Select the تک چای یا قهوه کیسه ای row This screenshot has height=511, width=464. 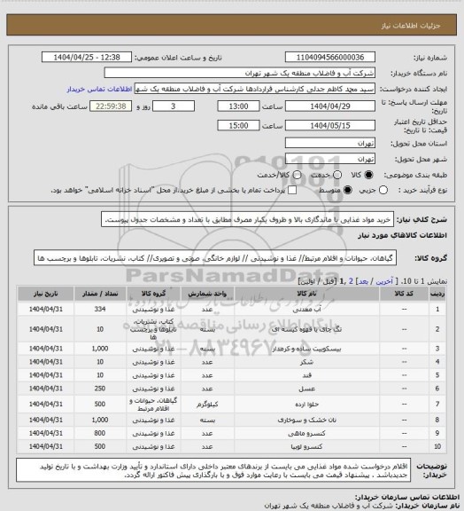[x=232, y=329]
